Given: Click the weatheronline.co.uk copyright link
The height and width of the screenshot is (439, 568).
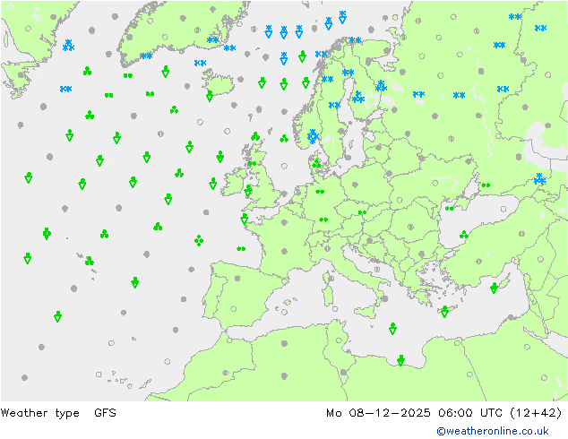Looking at the screenshot, I should pos(499,431).
